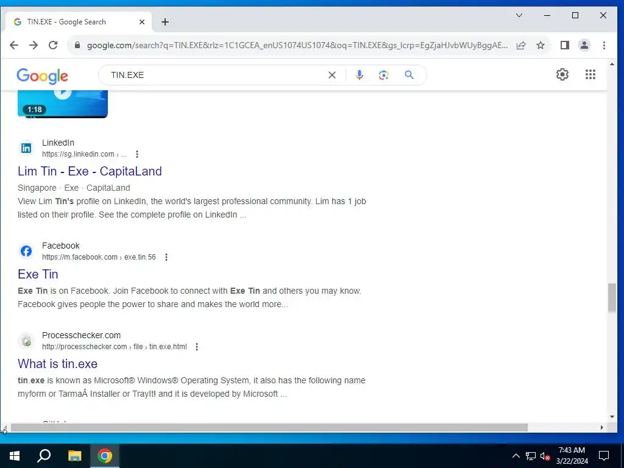This screenshot has height=468, width=624.
Task: Bookmark this tab with the star icon
Action: pyautogui.click(x=541, y=45)
